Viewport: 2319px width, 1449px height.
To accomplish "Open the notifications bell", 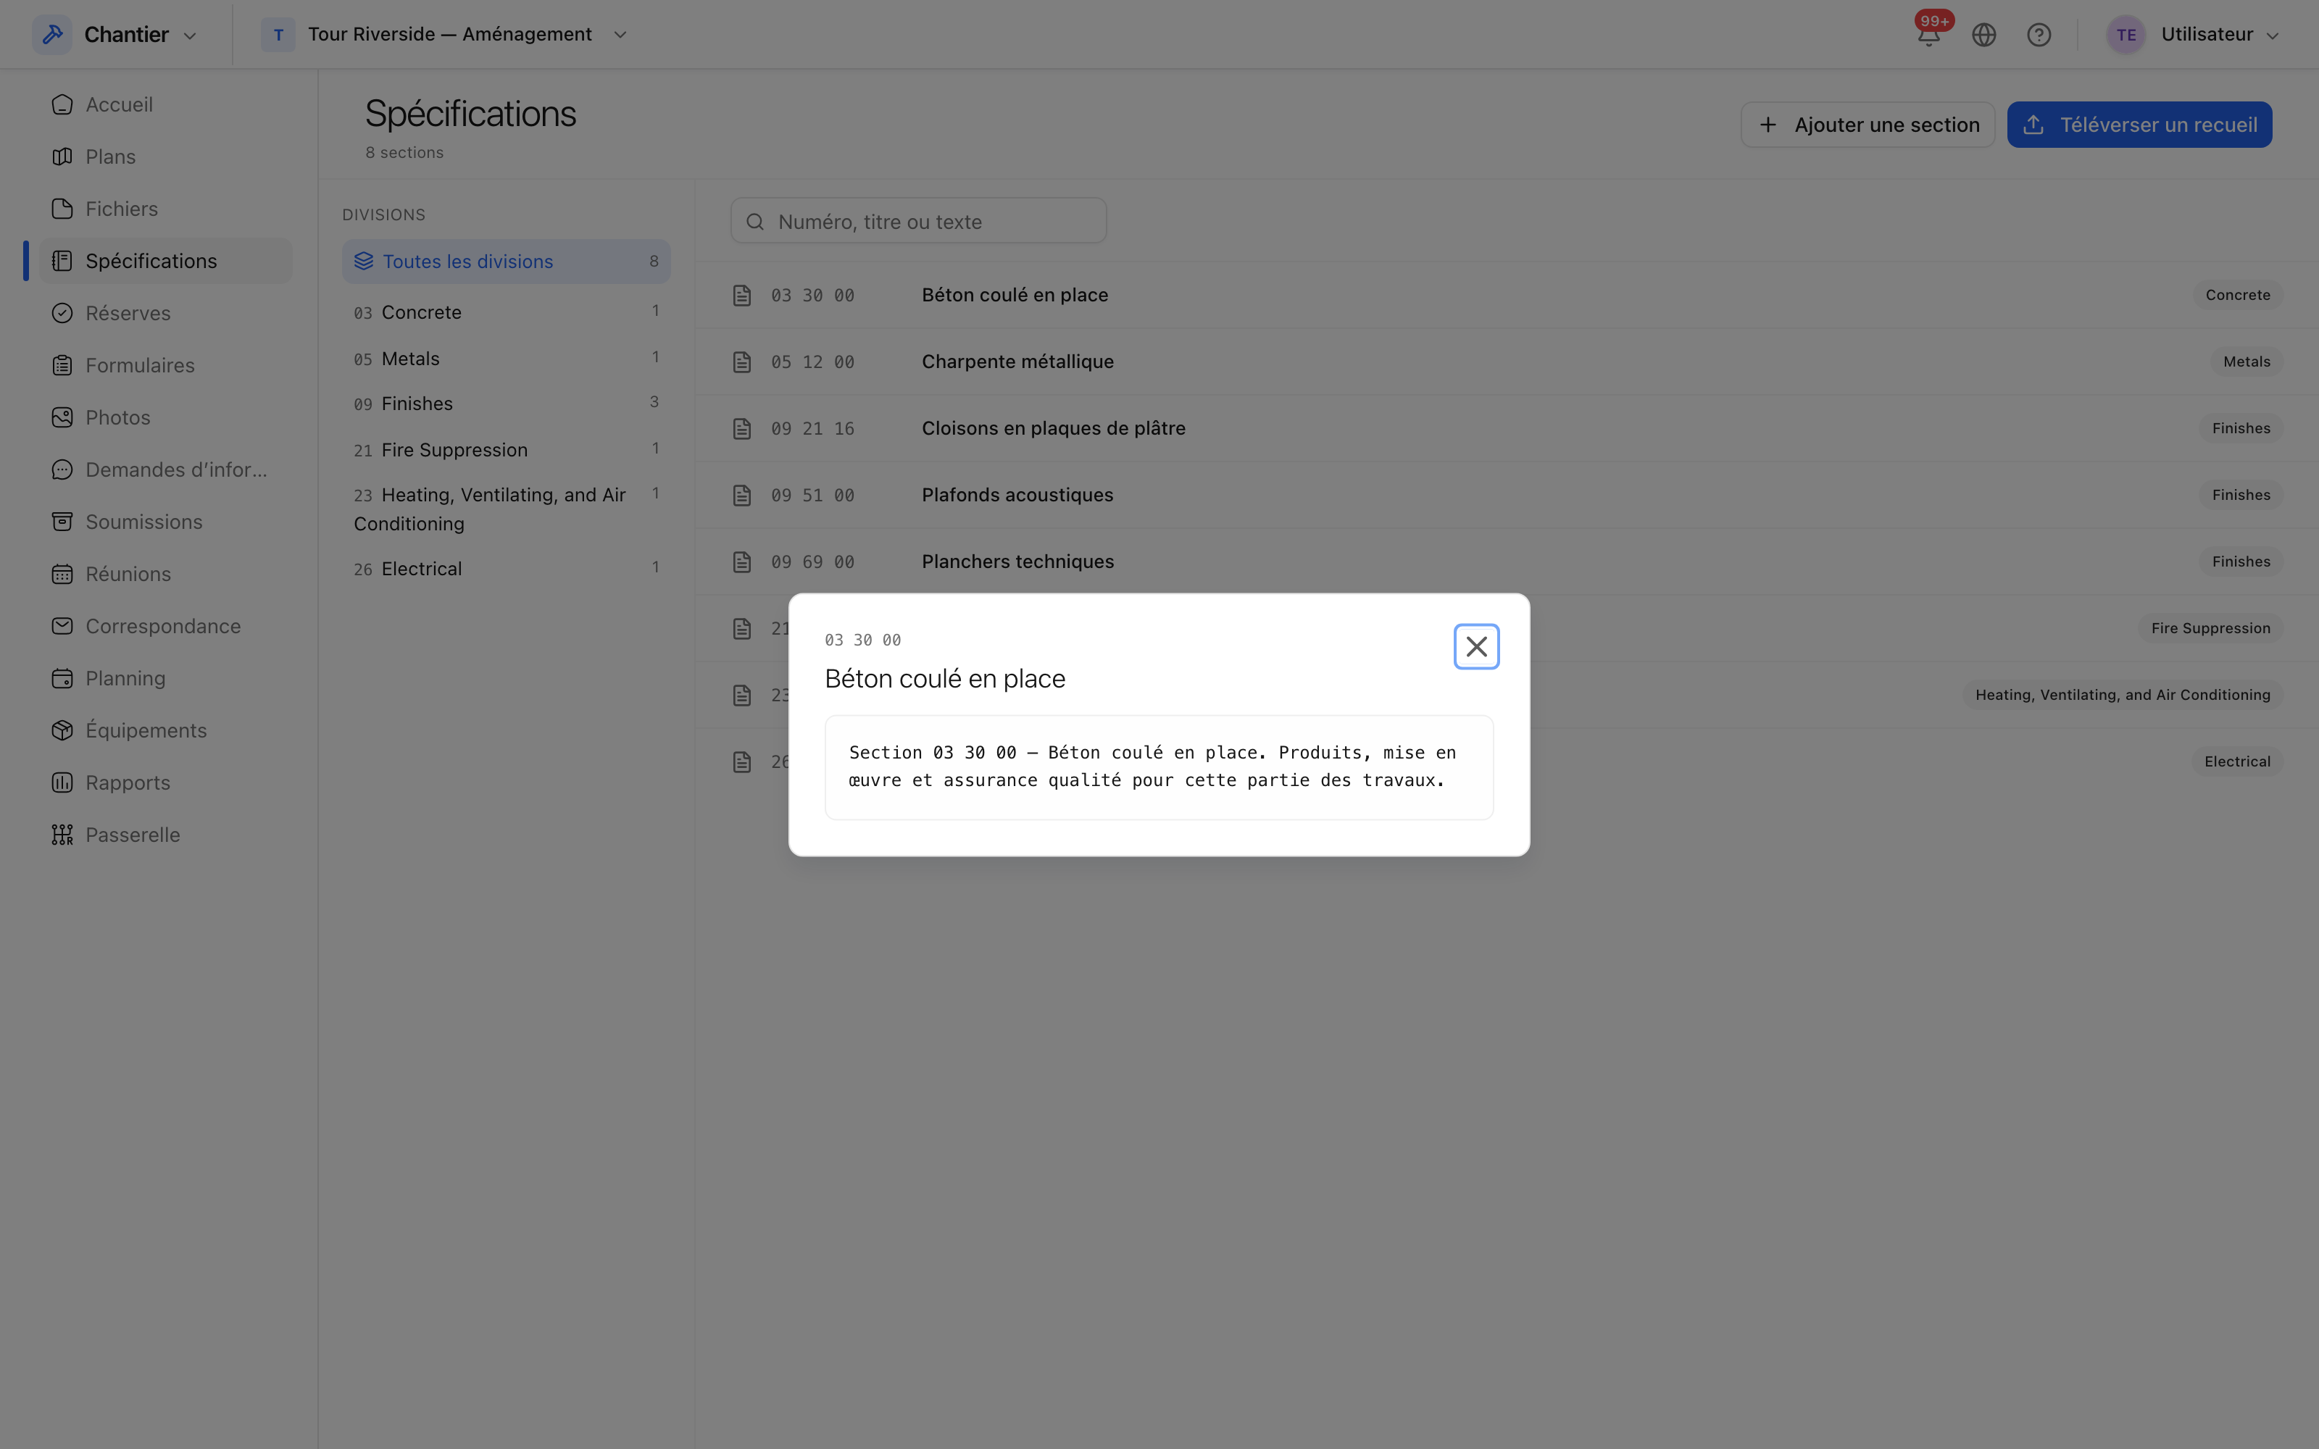I will [x=1928, y=35].
